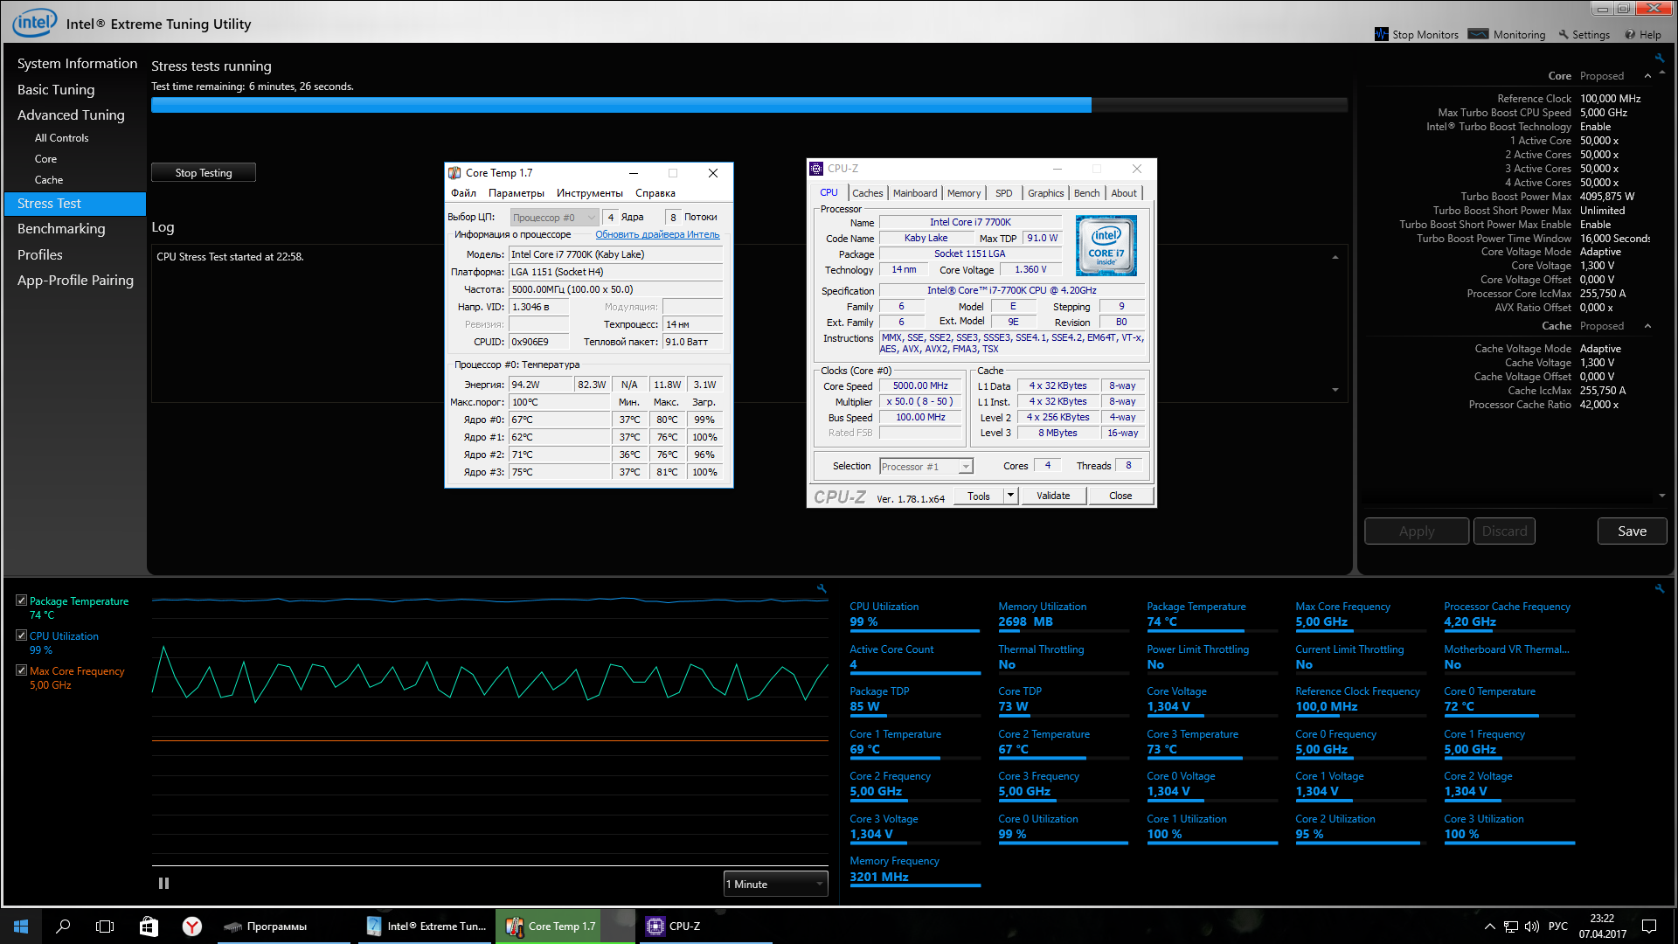Uncheck Package Temperature graph checkbox
Viewport: 1678px width, 944px height.
point(21,600)
